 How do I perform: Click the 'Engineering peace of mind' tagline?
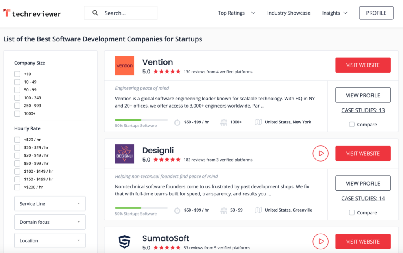(x=142, y=88)
